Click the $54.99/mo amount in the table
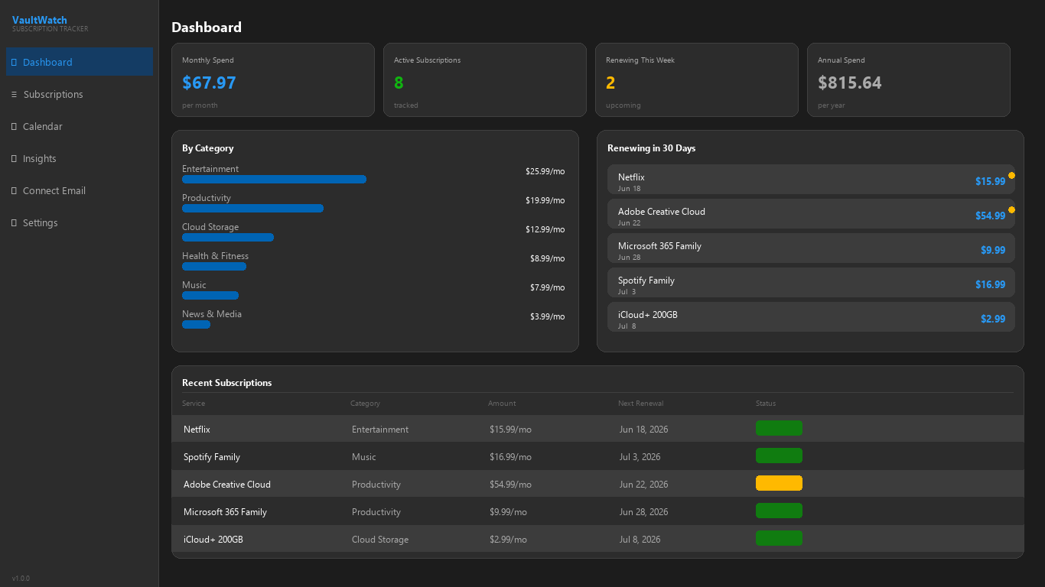This screenshot has width=1045, height=587. click(510, 485)
